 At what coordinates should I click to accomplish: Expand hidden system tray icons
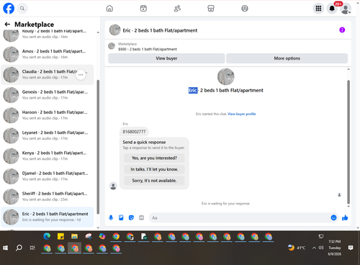coord(314,248)
